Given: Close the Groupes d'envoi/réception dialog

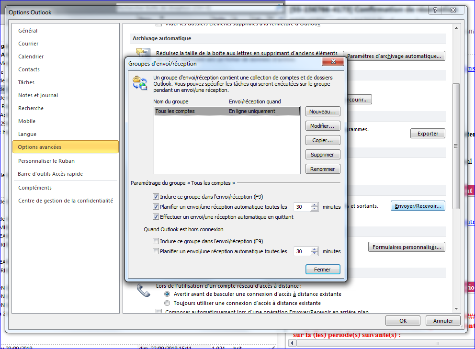Looking at the screenshot, I should click(333, 61).
